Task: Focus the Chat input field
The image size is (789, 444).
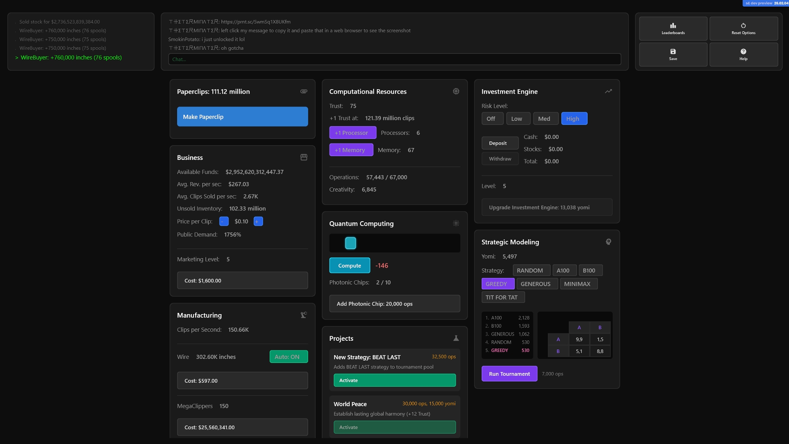Action: click(x=394, y=59)
